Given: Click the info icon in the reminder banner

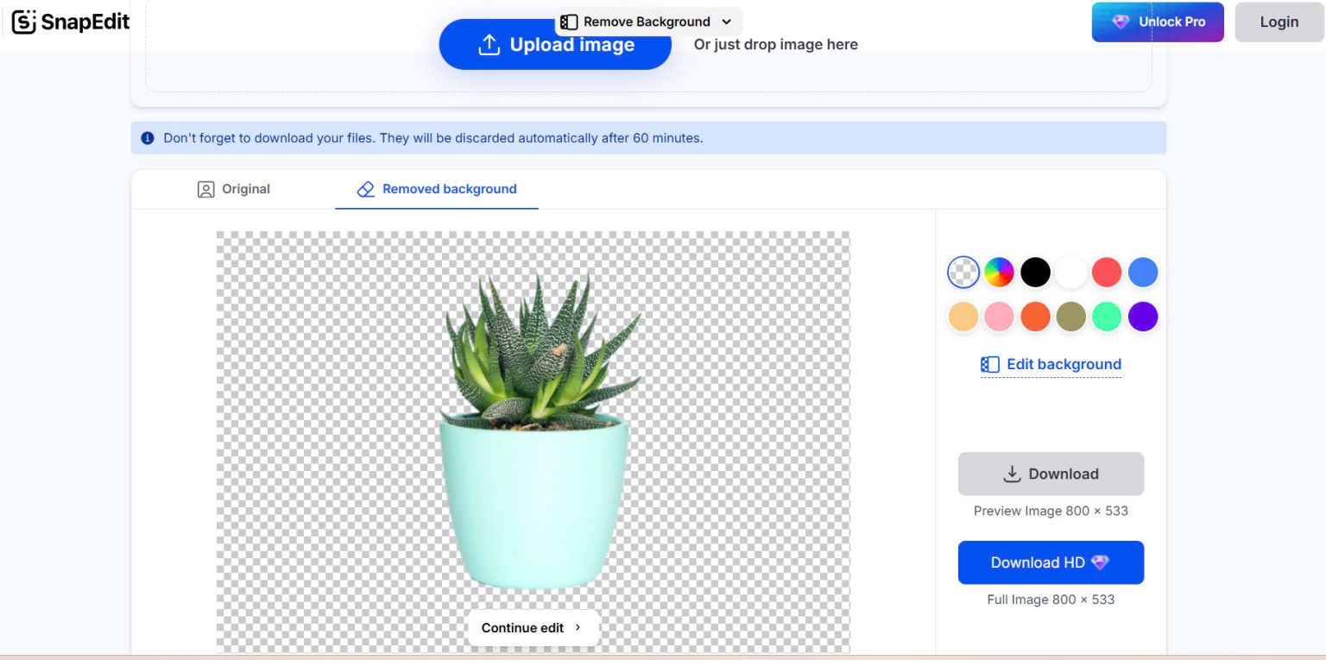Looking at the screenshot, I should [x=148, y=138].
